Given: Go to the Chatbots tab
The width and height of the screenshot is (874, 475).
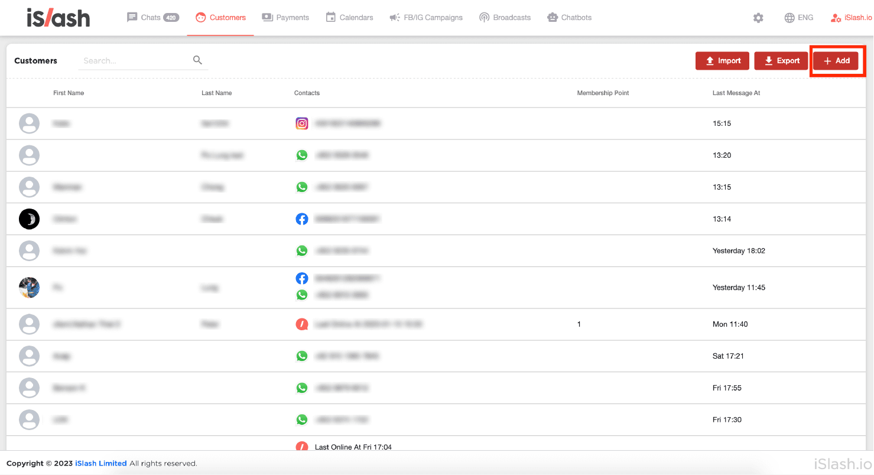Looking at the screenshot, I should coord(570,18).
